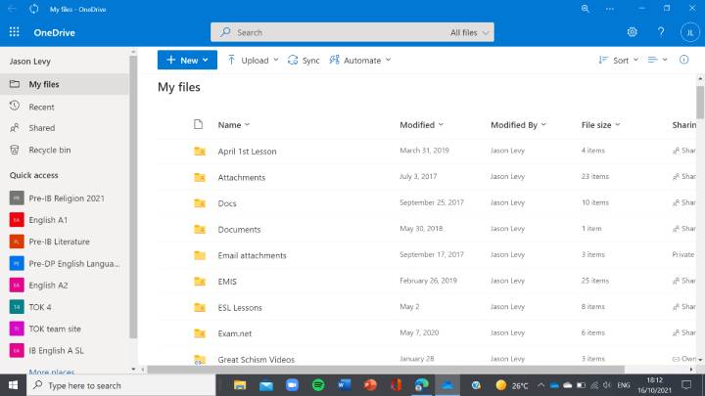Click the refresh icon in title bar
The width and height of the screenshot is (705, 396).
pos(33,9)
